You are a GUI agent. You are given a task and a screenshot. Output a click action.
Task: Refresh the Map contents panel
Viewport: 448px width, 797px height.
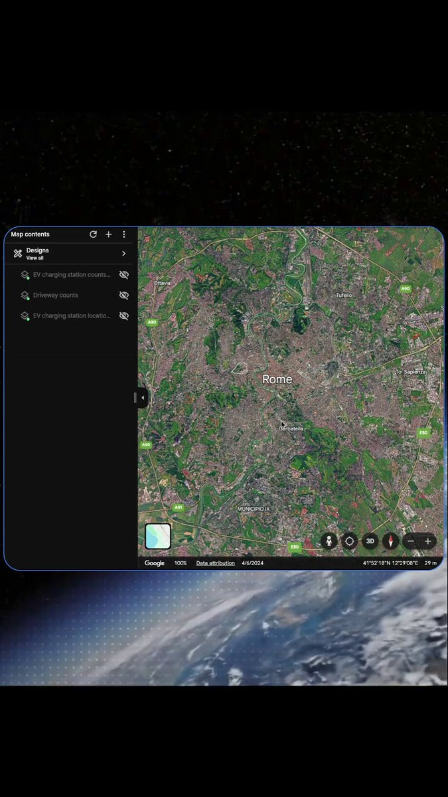pos(93,234)
